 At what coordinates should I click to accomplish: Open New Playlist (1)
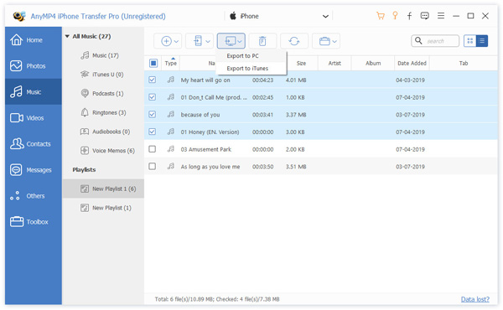(103, 208)
